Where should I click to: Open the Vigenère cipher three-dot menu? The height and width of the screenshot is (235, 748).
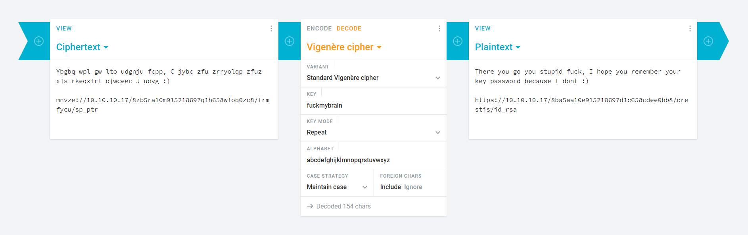coord(439,28)
